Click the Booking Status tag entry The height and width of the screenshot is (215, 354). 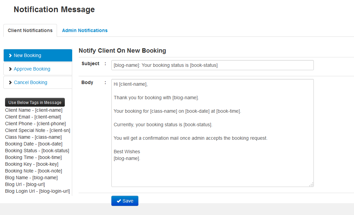coord(37,151)
